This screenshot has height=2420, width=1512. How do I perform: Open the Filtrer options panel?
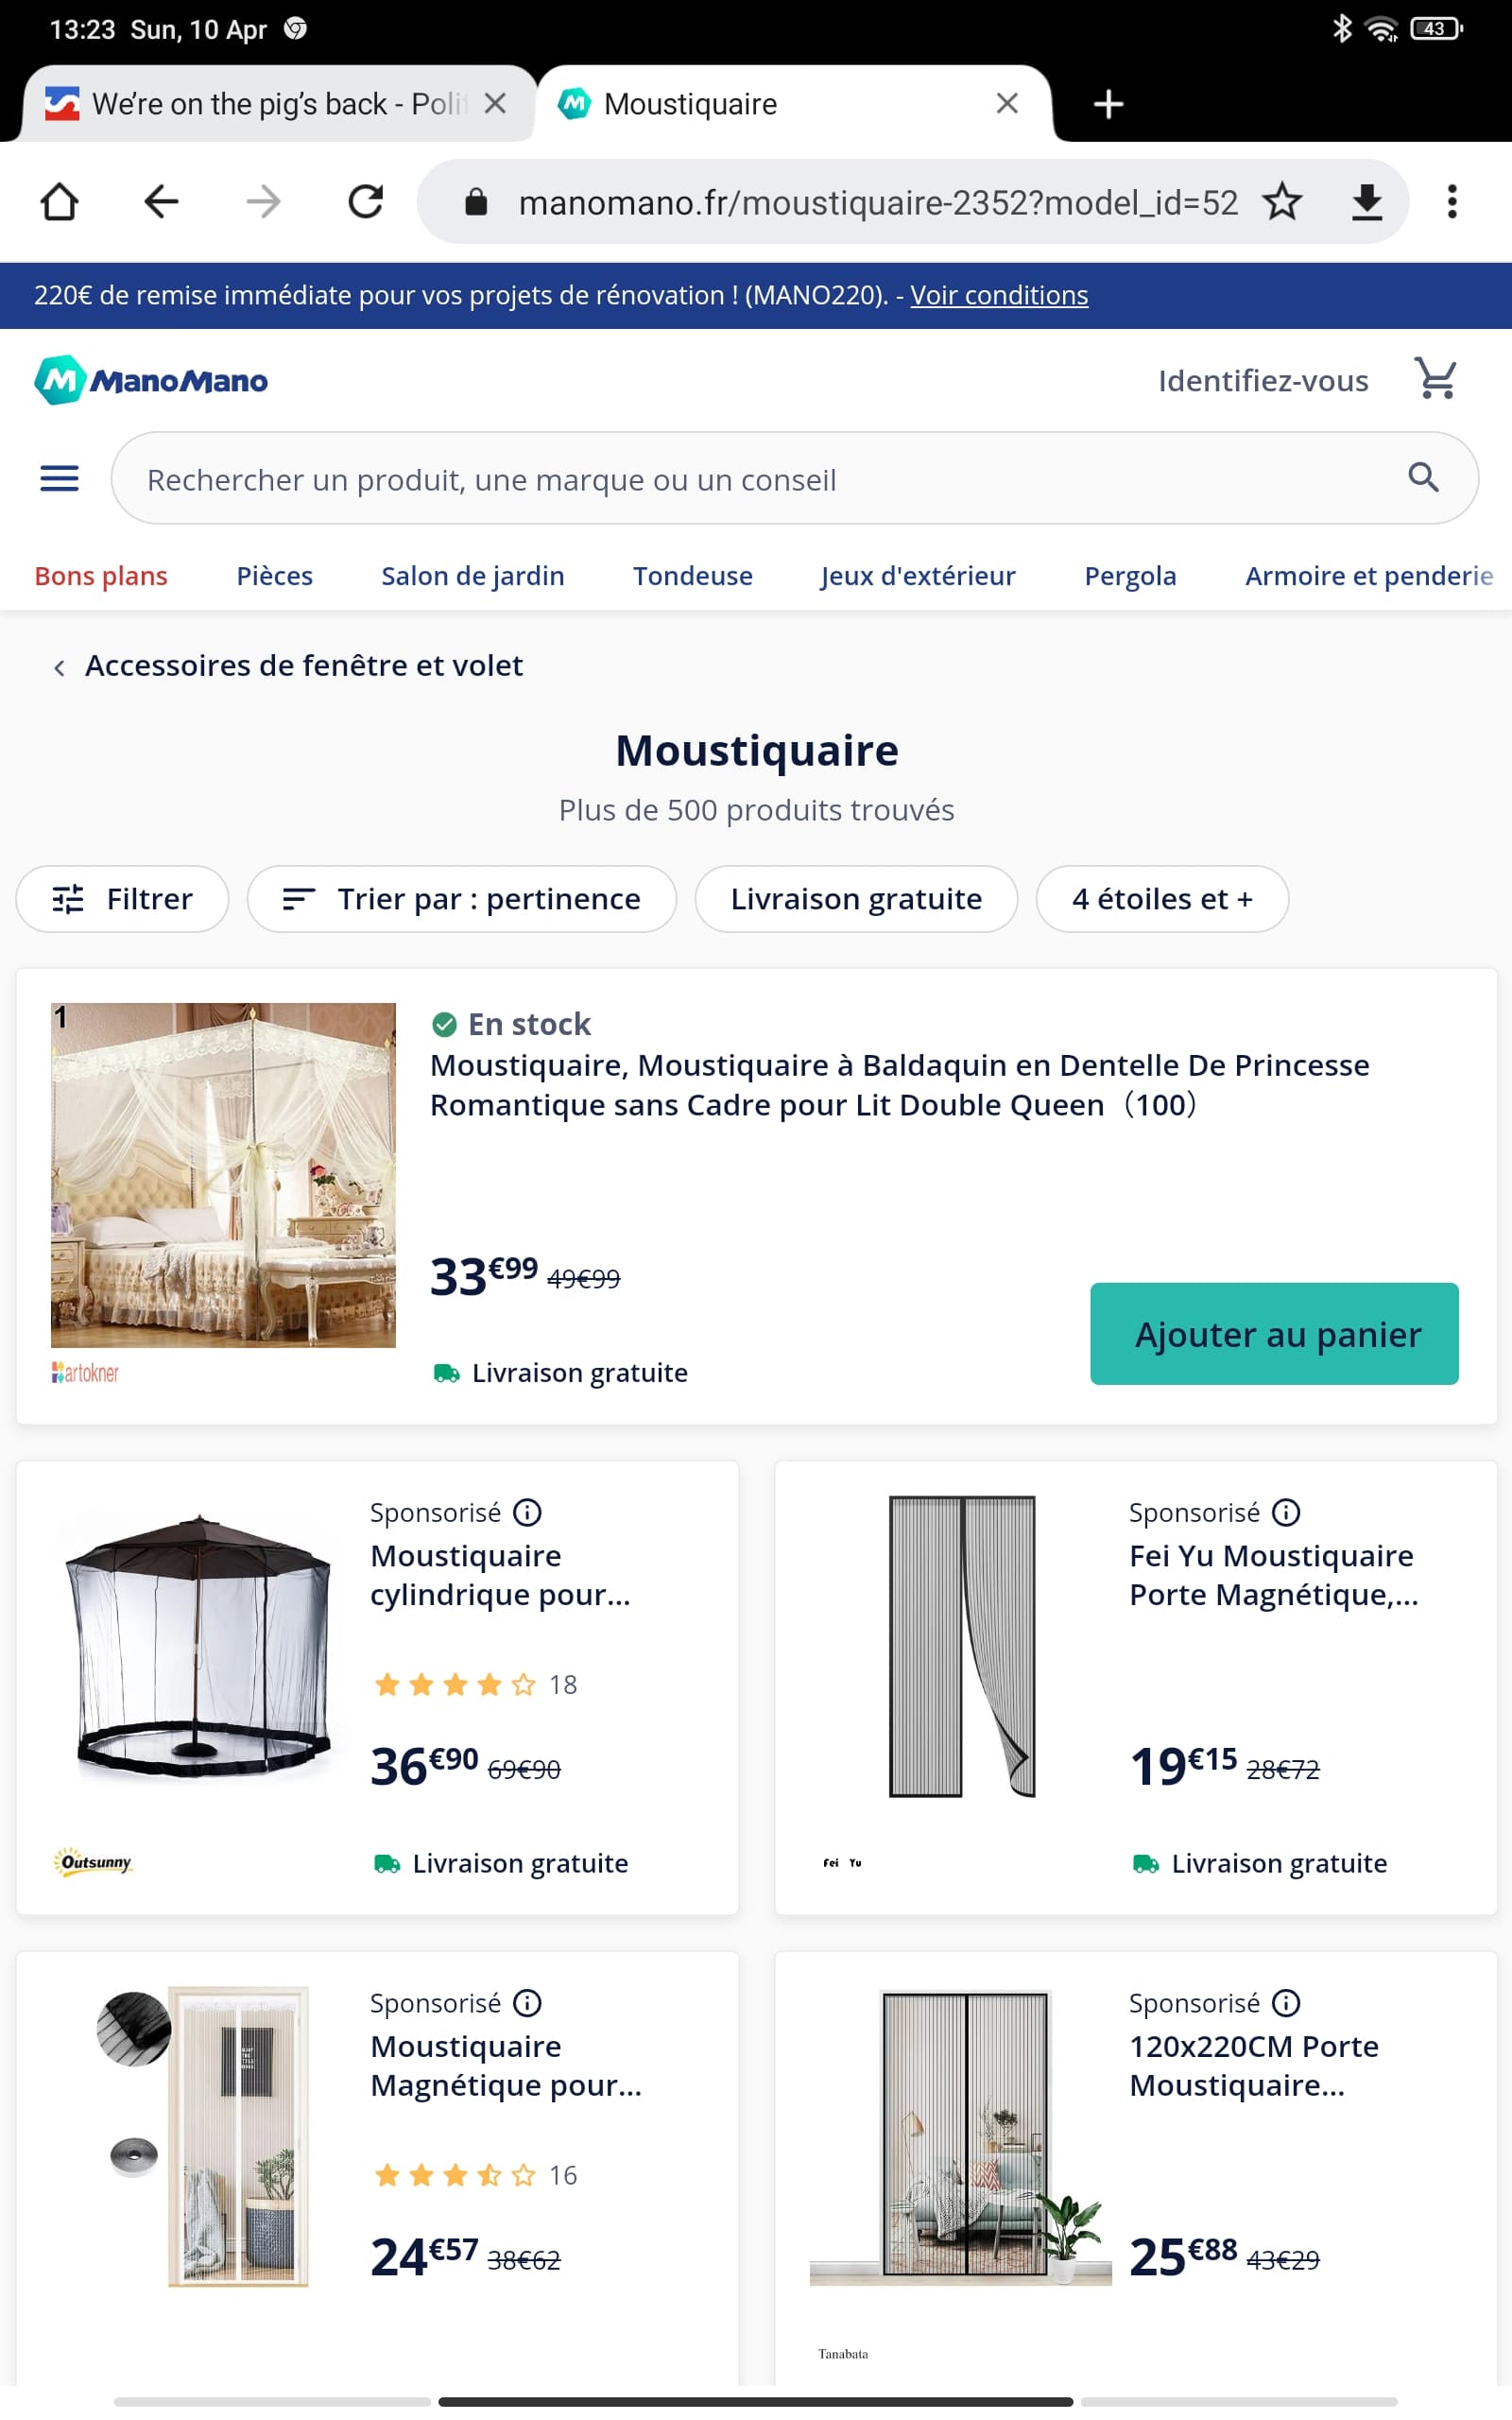pyautogui.click(x=122, y=899)
